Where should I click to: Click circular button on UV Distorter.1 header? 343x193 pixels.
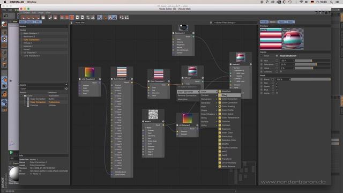coord(197,125)
